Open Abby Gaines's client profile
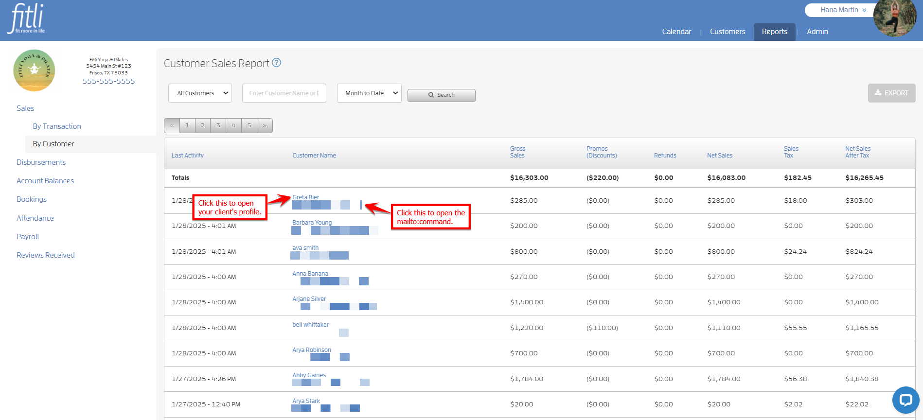Image resolution: width=923 pixels, height=420 pixels. (x=309, y=375)
